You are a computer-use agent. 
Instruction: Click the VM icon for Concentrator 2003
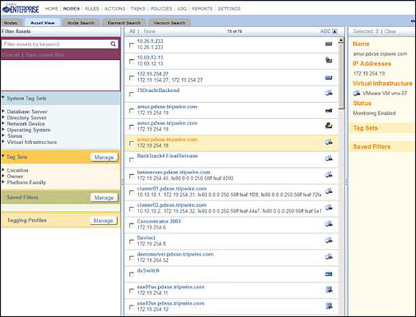click(329, 224)
